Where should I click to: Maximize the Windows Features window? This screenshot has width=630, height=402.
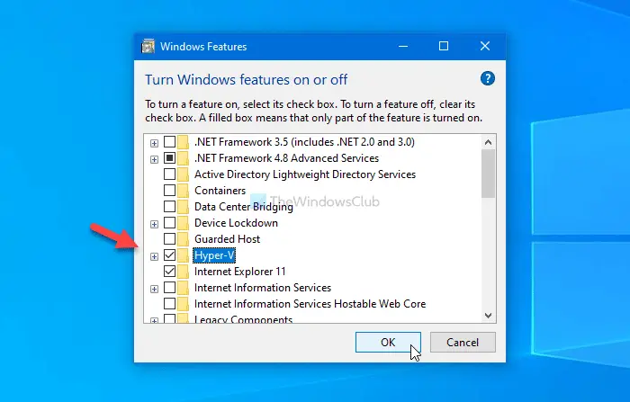pos(444,47)
